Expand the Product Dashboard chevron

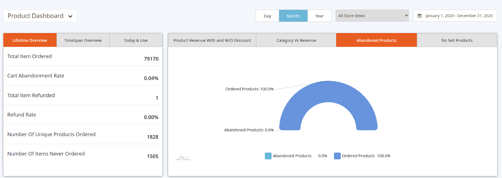(70, 16)
